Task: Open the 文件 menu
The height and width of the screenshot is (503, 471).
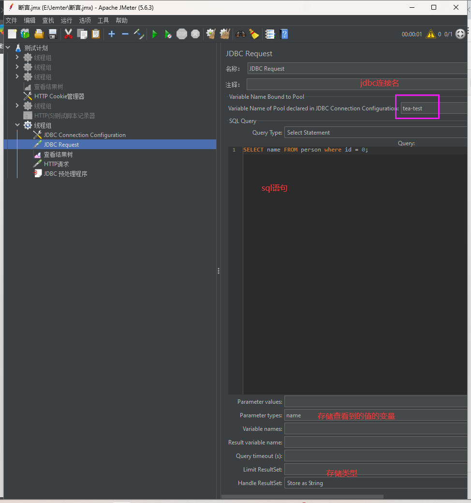Action: tap(11, 20)
